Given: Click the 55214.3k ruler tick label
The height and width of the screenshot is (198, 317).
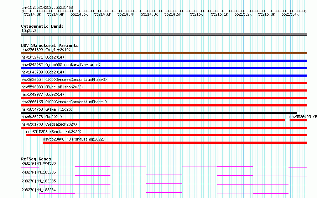Looking at the screenshot, I should point(32,14).
